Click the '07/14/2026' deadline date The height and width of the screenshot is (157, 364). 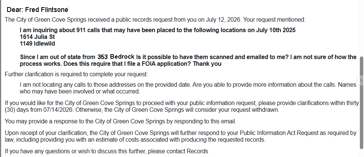59,110
